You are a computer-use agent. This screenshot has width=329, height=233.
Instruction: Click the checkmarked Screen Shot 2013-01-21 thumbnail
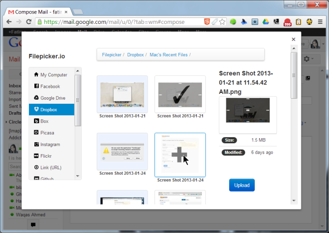pos(180,94)
